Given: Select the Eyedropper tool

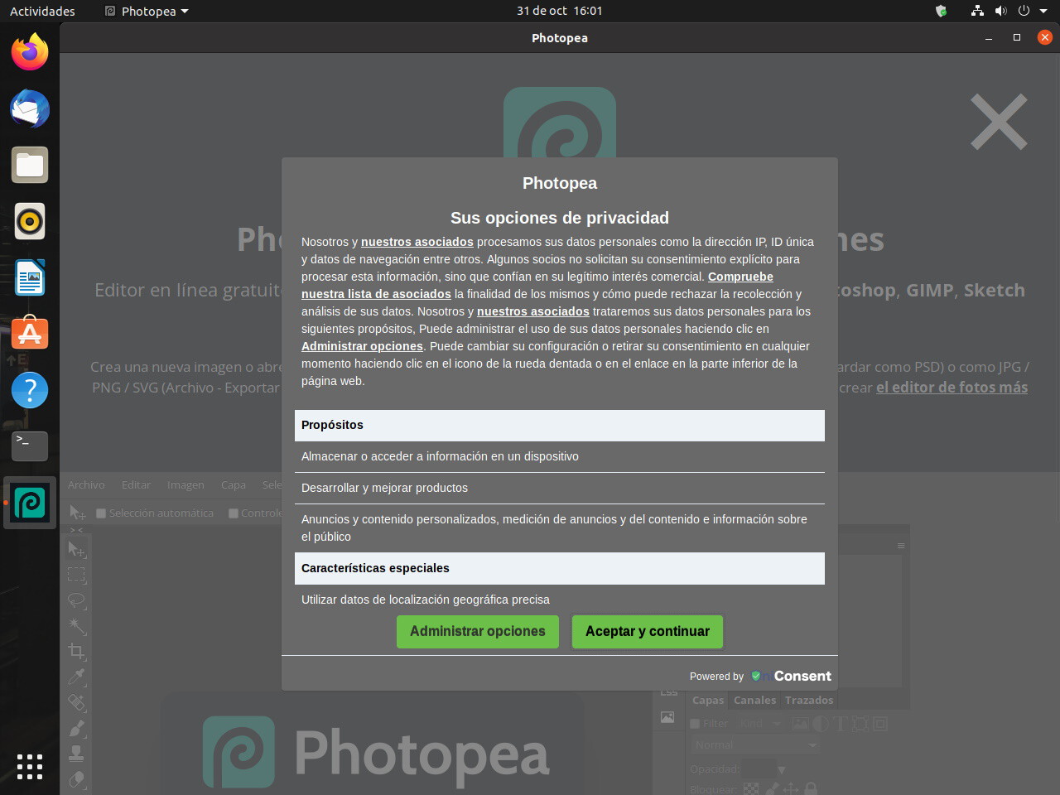Looking at the screenshot, I should pyautogui.click(x=76, y=677).
